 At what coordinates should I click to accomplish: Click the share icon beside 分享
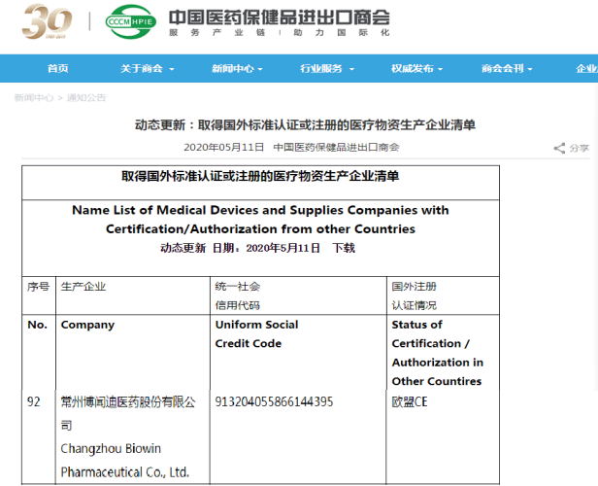point(559,148)
